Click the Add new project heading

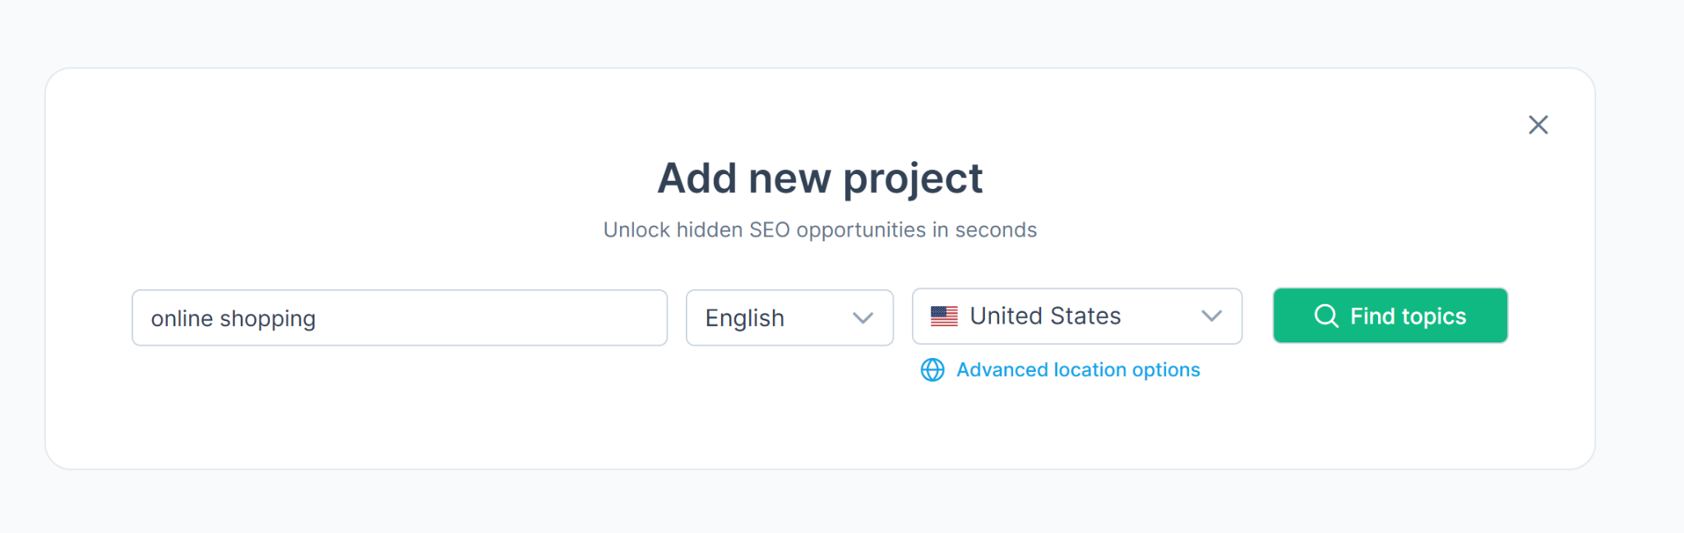[x=820, y=178]
